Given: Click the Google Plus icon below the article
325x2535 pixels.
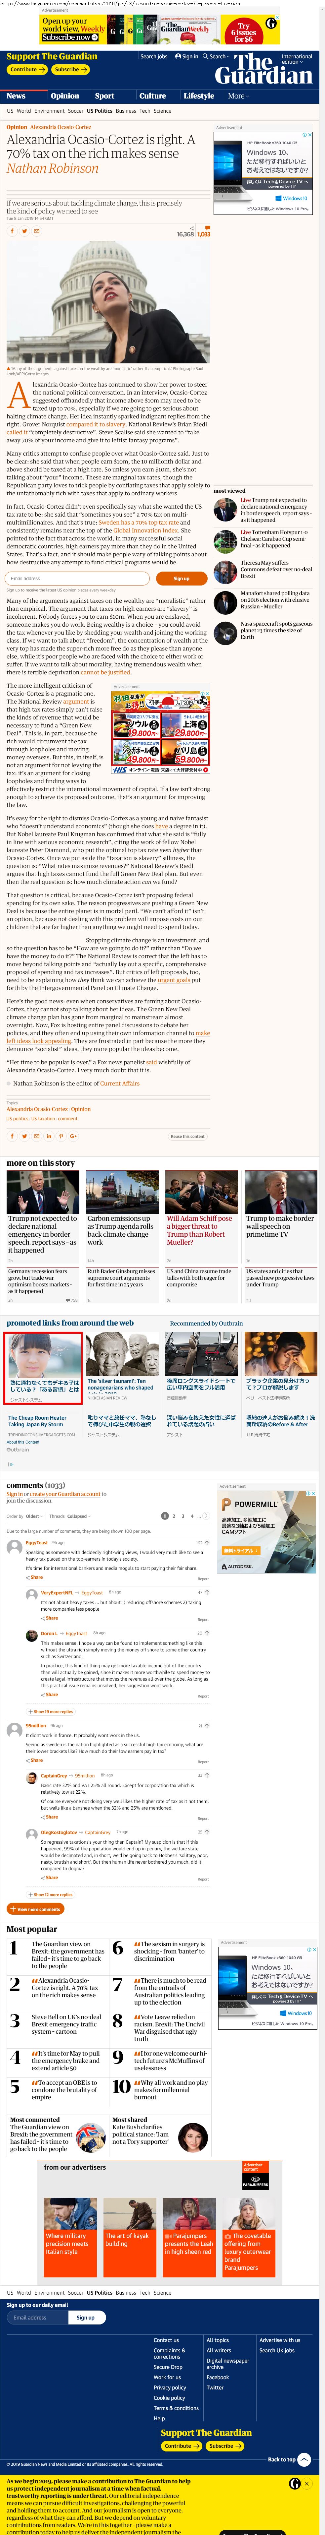Looking at the screenshot, I should 74,1136.
